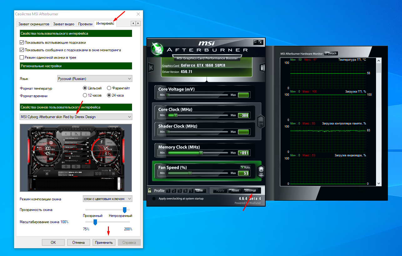Select profile slot 4
Image resolution: width=402 pixels, height=256 pixels.
186,191
